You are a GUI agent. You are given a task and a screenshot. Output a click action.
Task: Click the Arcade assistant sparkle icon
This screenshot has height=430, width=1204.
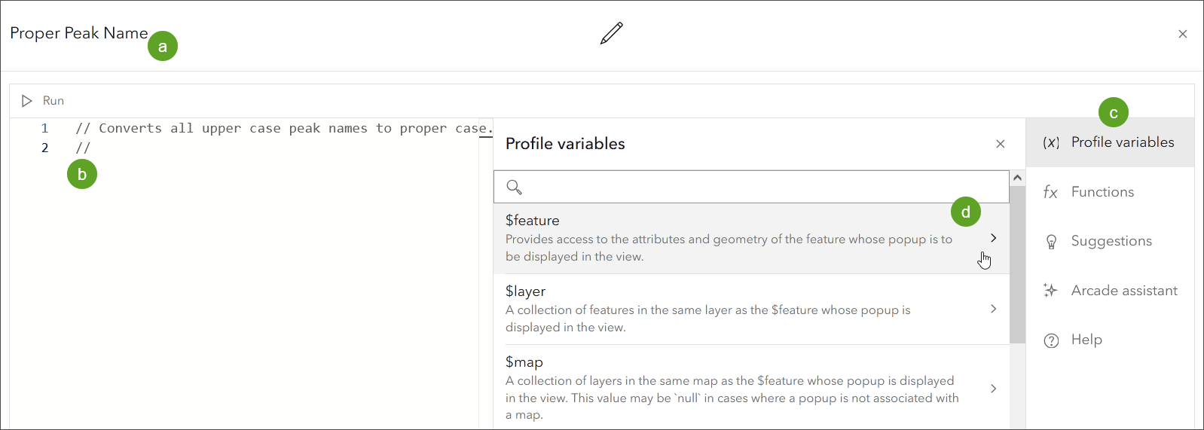(x=1050, y=291)
